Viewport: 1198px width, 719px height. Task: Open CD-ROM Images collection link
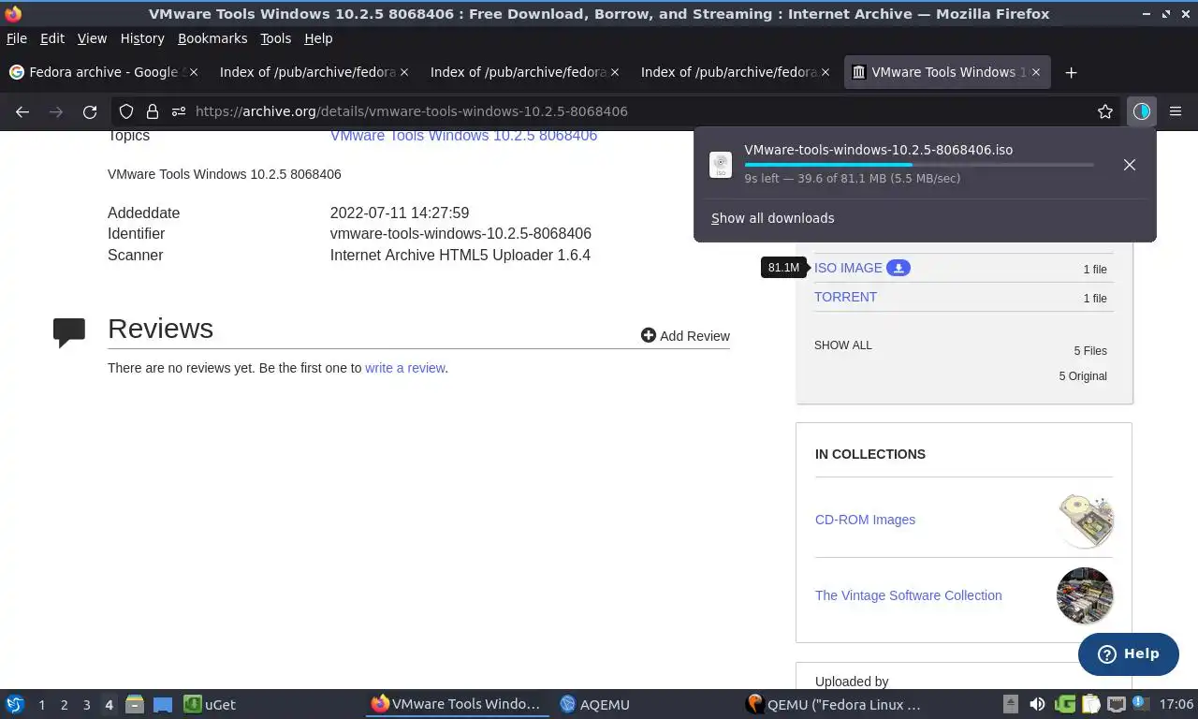click(x=865, y=520)
